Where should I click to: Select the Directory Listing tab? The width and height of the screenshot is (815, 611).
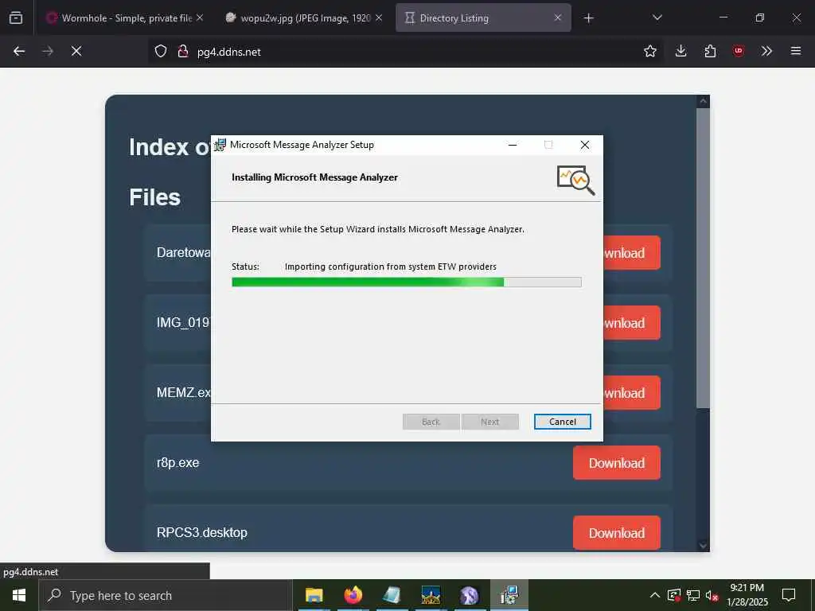[x=483, y=18]
